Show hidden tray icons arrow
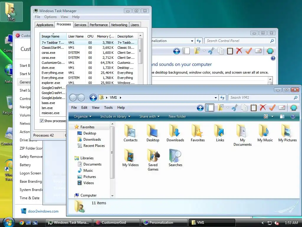The height and width of the screenshot is (227, 302). coord(262,223)
